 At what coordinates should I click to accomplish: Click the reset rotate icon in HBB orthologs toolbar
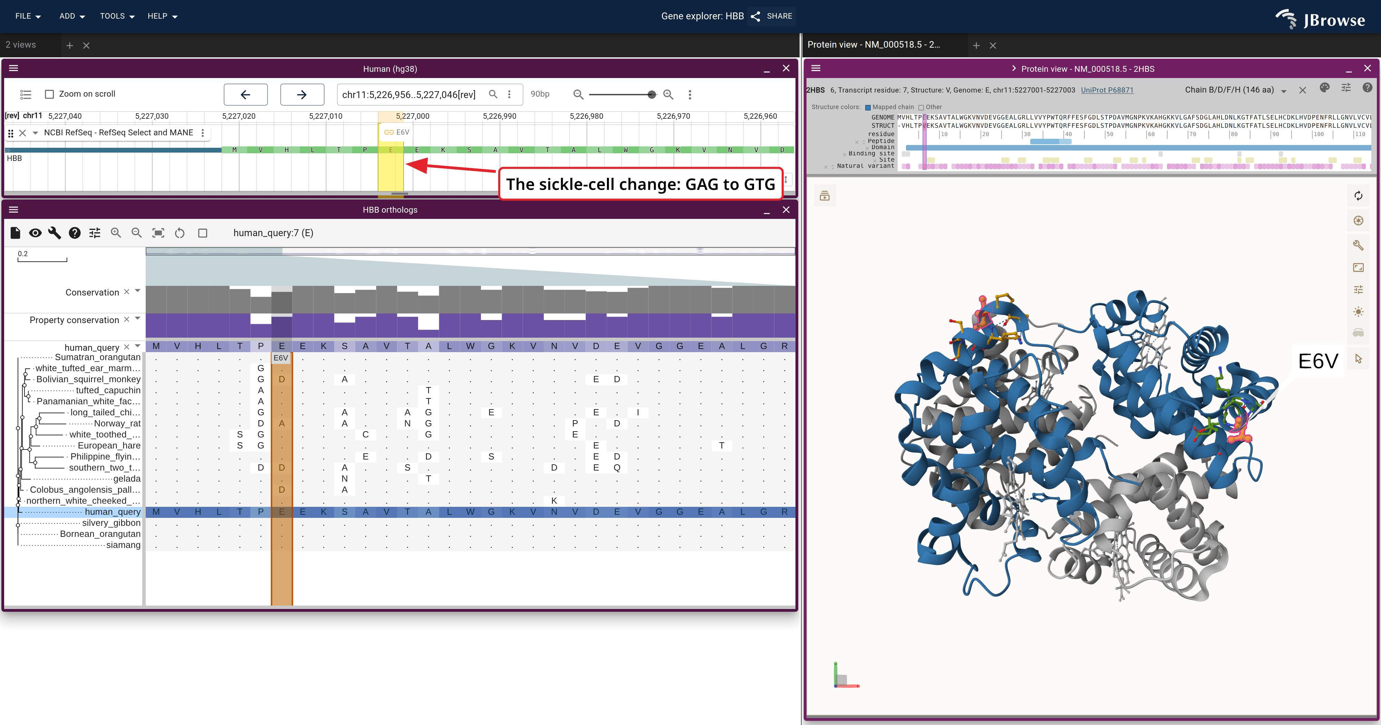(x=180, y=233)
